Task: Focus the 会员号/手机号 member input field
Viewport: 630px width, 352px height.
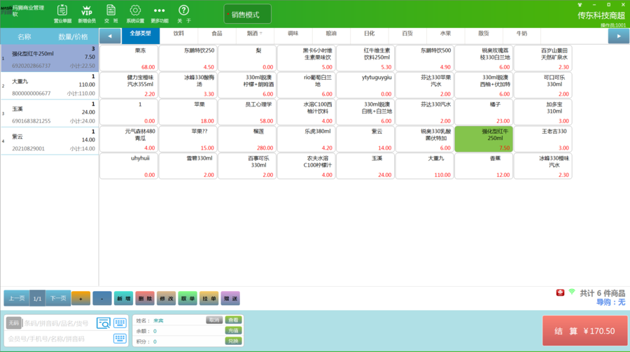Action: [59, 339]
